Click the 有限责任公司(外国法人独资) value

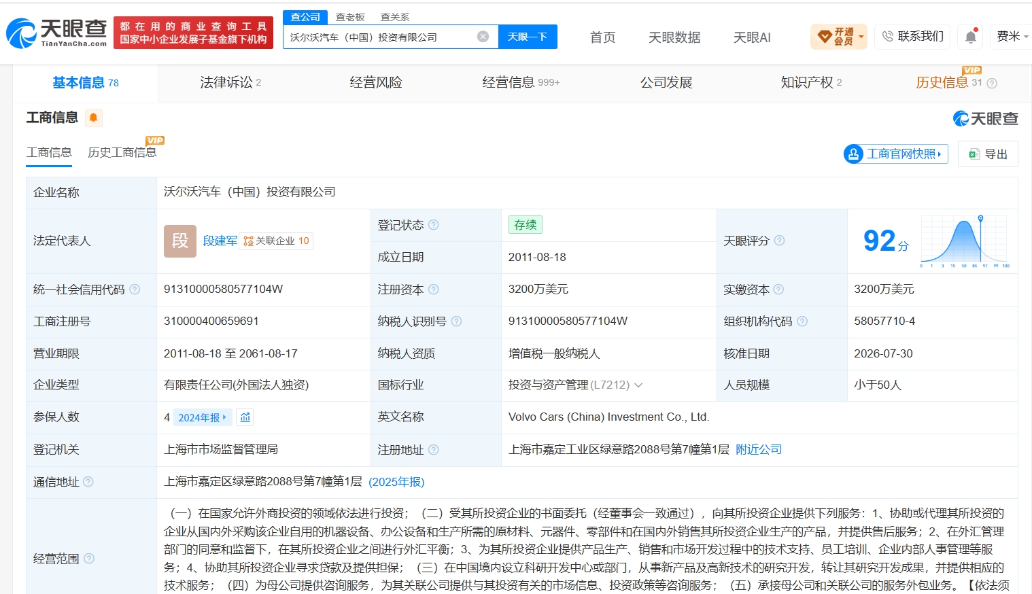coord(236,385)
